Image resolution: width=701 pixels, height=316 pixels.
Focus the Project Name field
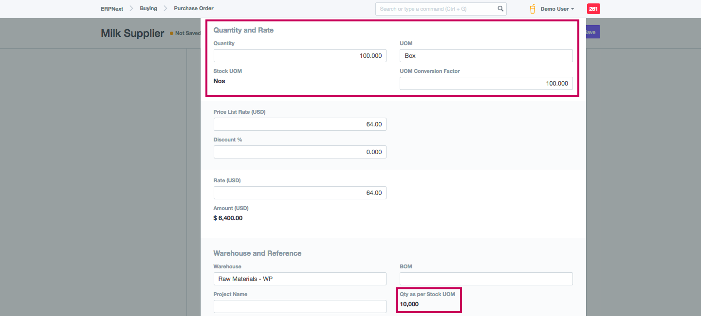300,307
